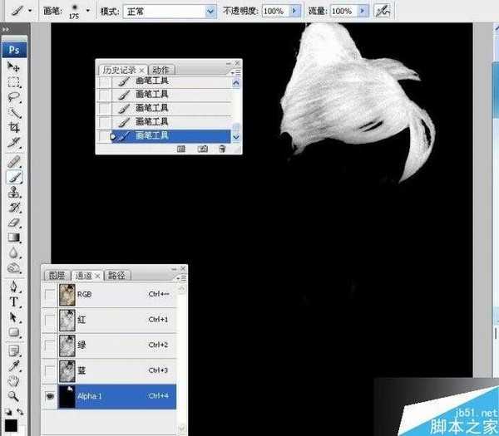The height and width of the screenshot is (436, 499).
Task: Switch to the 动作 tab
Action: 164,70
